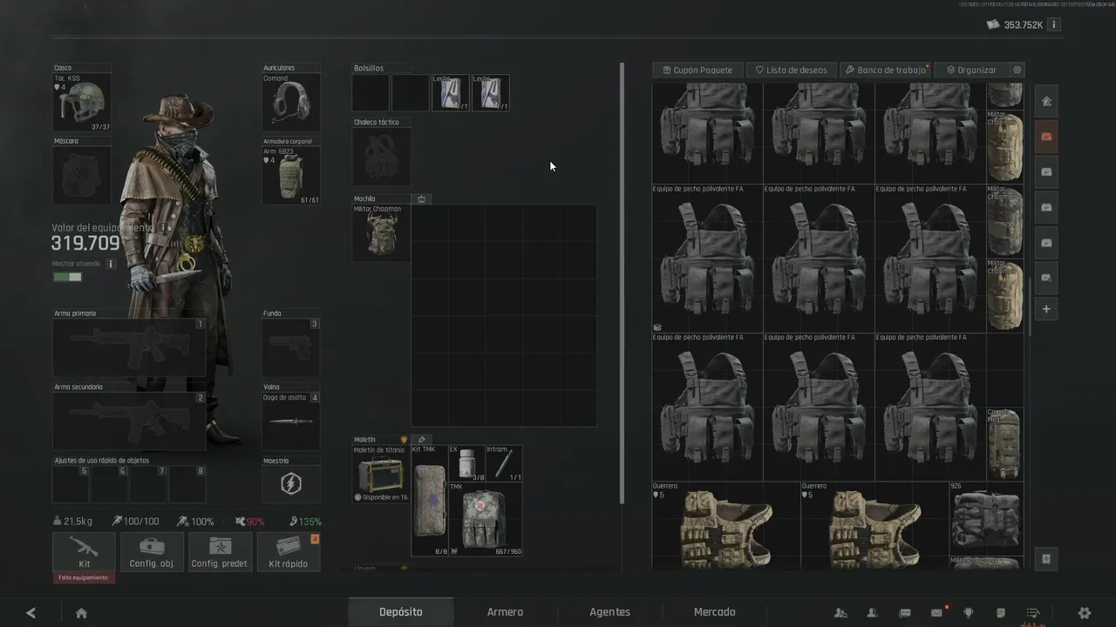Open the friends search icon

click(x=840, y=613)
